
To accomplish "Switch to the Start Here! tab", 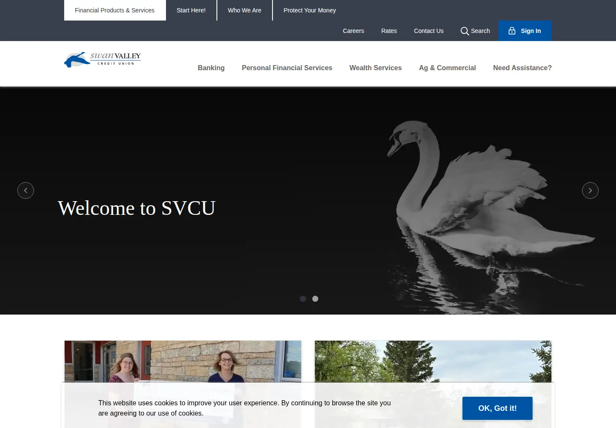I will tap(191, 10).
